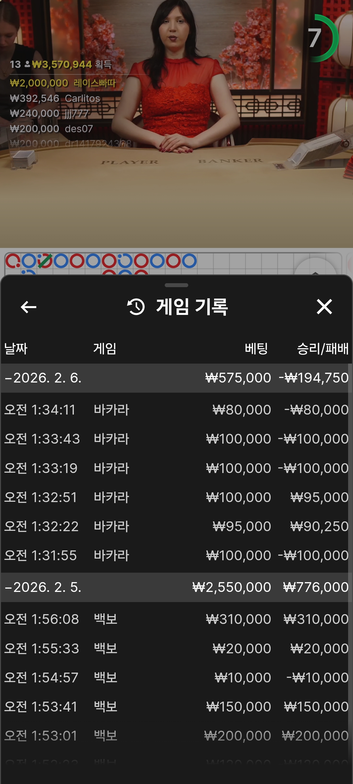Click the player count icon beside 13
Image resolution: width=353 pixels, height=784 pixels.
tap(27, 64)
